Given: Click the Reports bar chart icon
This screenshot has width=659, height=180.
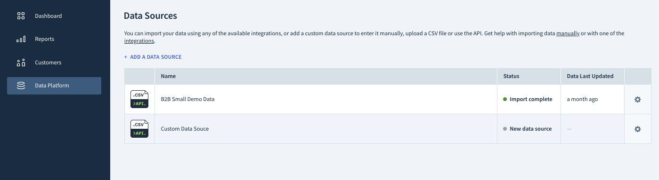Looking at the screenshot, I should [21, 39].
